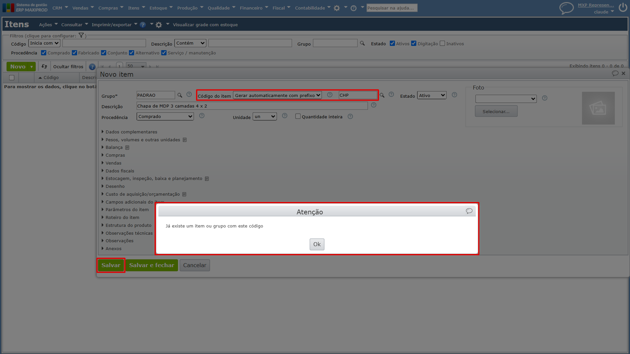
Task: Click the search icon beside CHP field
Action: pos(382,95)
